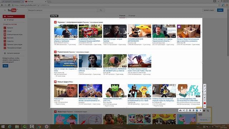Image resolution: width=229 pixels, height=129 pixels.
Task: Copy the screenshot to clipboard
Action: tap(194, 110)
